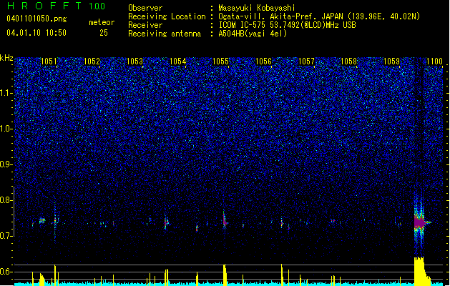The width and height of the screenshot is (450, 286).
Task: Click the 1057 time marker
Action: pos(306,61)
